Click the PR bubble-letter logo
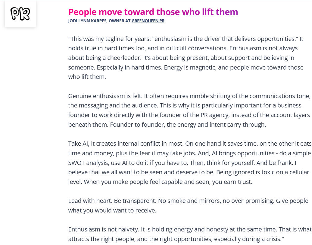This screenshot has height=245, width=312. [x=20, y=14]
